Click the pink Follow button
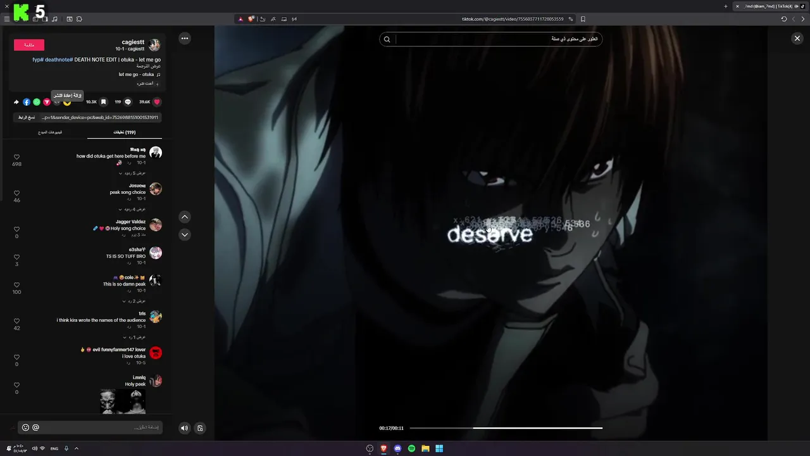Viewport: 810px width, 456px height. (29, 45)
